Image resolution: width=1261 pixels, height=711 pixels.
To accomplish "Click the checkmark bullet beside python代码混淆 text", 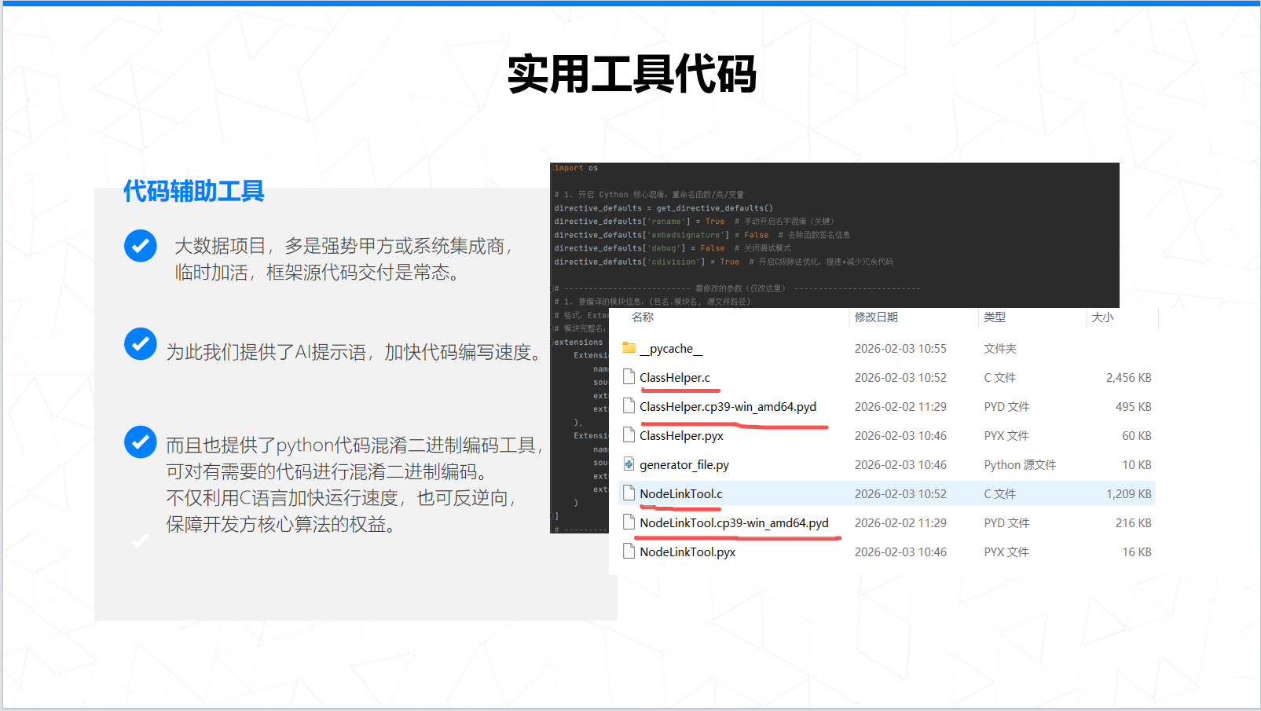I will click(x=140, y=442).
